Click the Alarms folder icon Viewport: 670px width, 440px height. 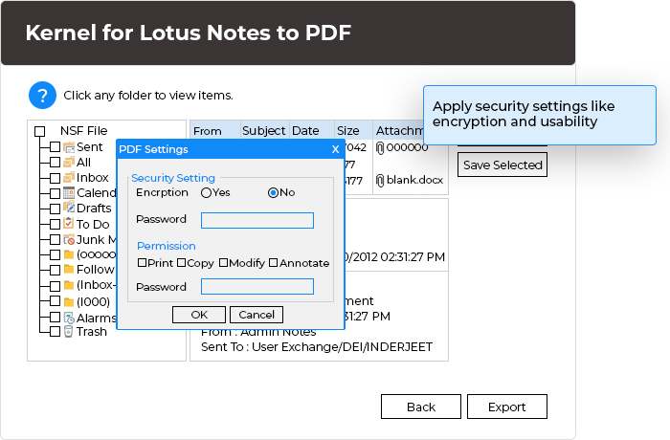tap(69, 318)
